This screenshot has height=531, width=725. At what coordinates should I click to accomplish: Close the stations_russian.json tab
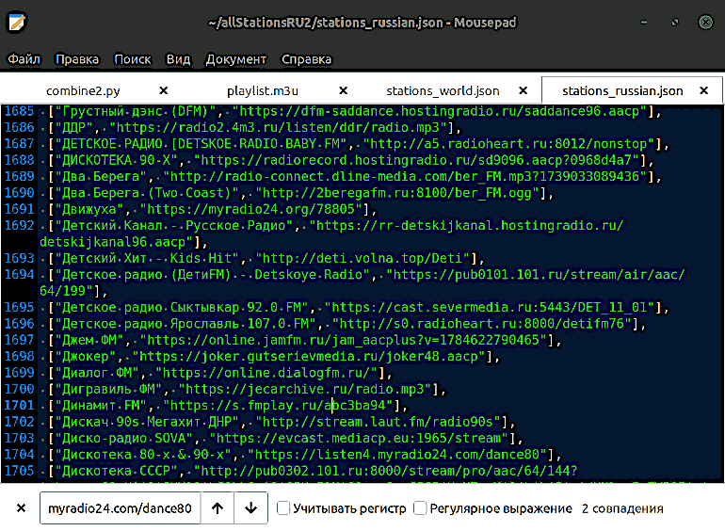point(703,90)
